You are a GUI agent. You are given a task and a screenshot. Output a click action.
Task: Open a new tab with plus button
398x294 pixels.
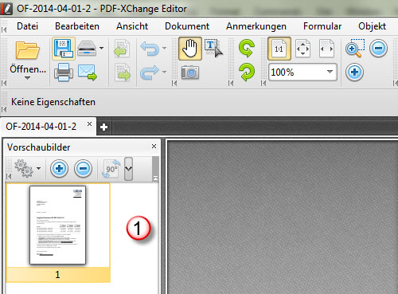103,127
